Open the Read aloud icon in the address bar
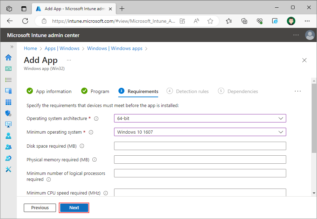The image size is (317, 219). click(x=196, y=21)
